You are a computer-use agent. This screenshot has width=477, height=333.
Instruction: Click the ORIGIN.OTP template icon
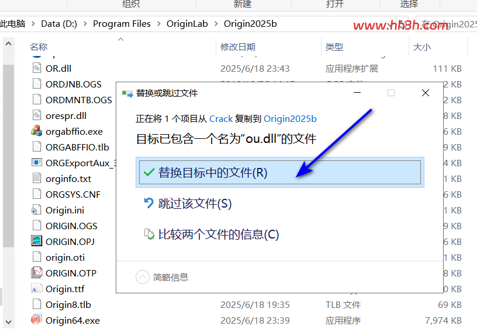pyautogui.click(x=36, y=272)
